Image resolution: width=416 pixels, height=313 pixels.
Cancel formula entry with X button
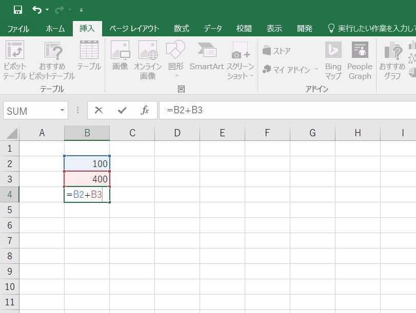coord(98,110)
